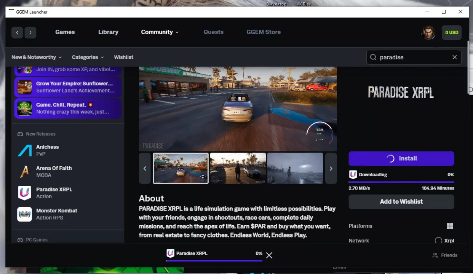Select the Paradise XRPL sidebar icon
473x274 pixels.
[25, 193]
